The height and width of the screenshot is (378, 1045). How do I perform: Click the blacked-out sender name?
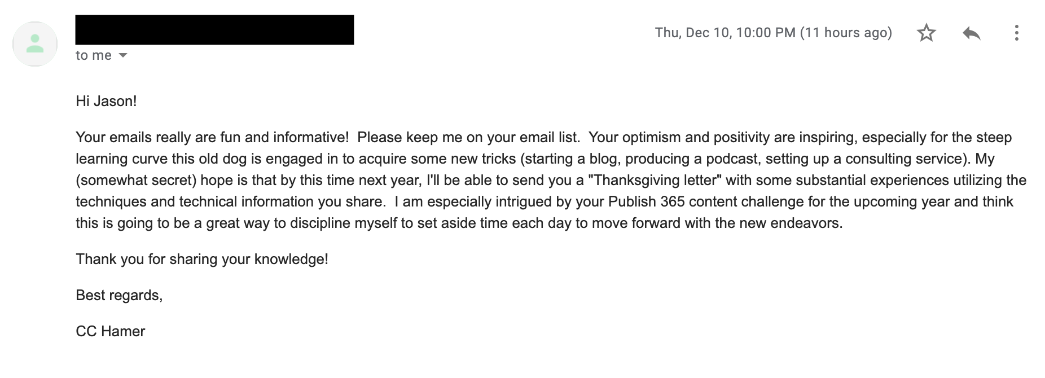(214, 30)
